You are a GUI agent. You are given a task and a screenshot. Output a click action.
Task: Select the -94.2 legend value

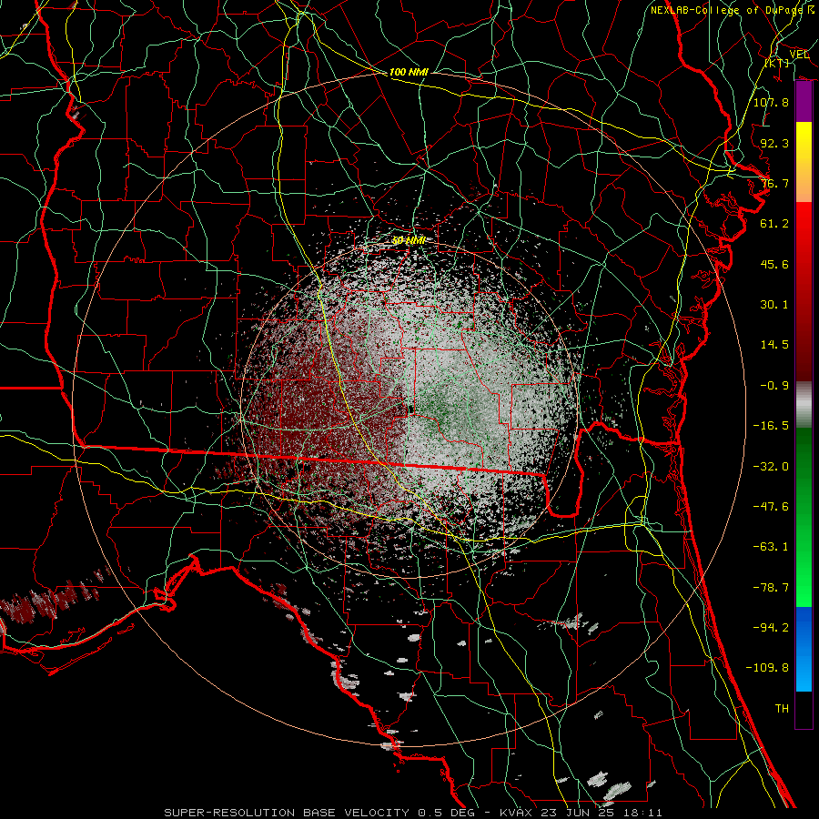771,628
